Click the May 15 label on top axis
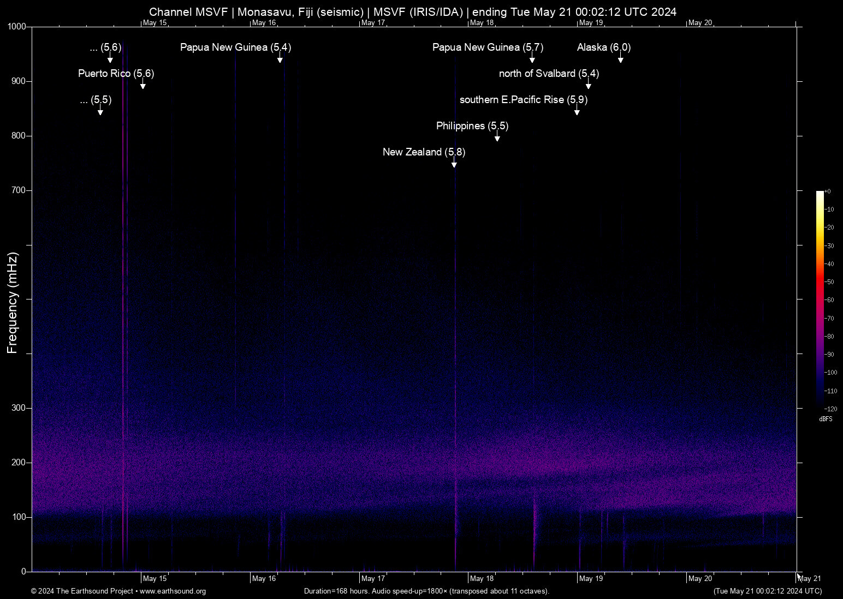Viewport: 843px width, 599px height. point(156,23)
